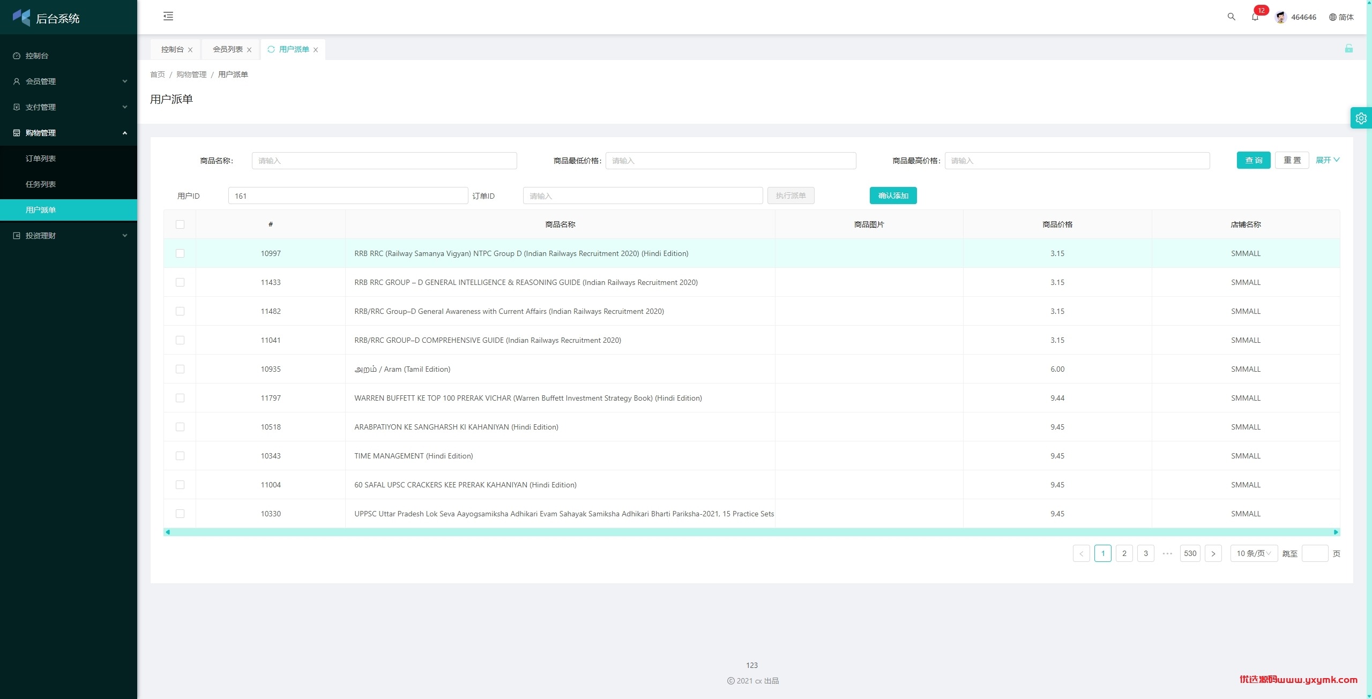Screen dimensions: 1372x699
Task: Click the 跳至 page jump input
Action: point(1315,553)
